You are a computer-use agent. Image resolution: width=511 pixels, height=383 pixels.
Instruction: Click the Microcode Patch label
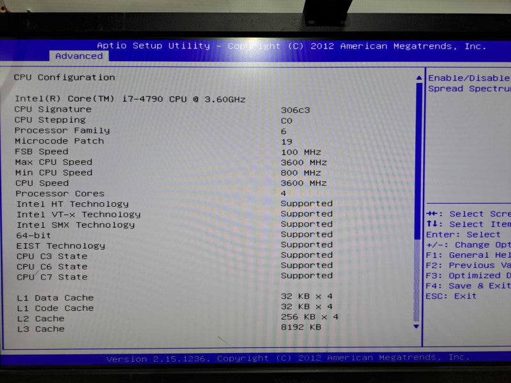pyautogui.click(x=59, y=140)
